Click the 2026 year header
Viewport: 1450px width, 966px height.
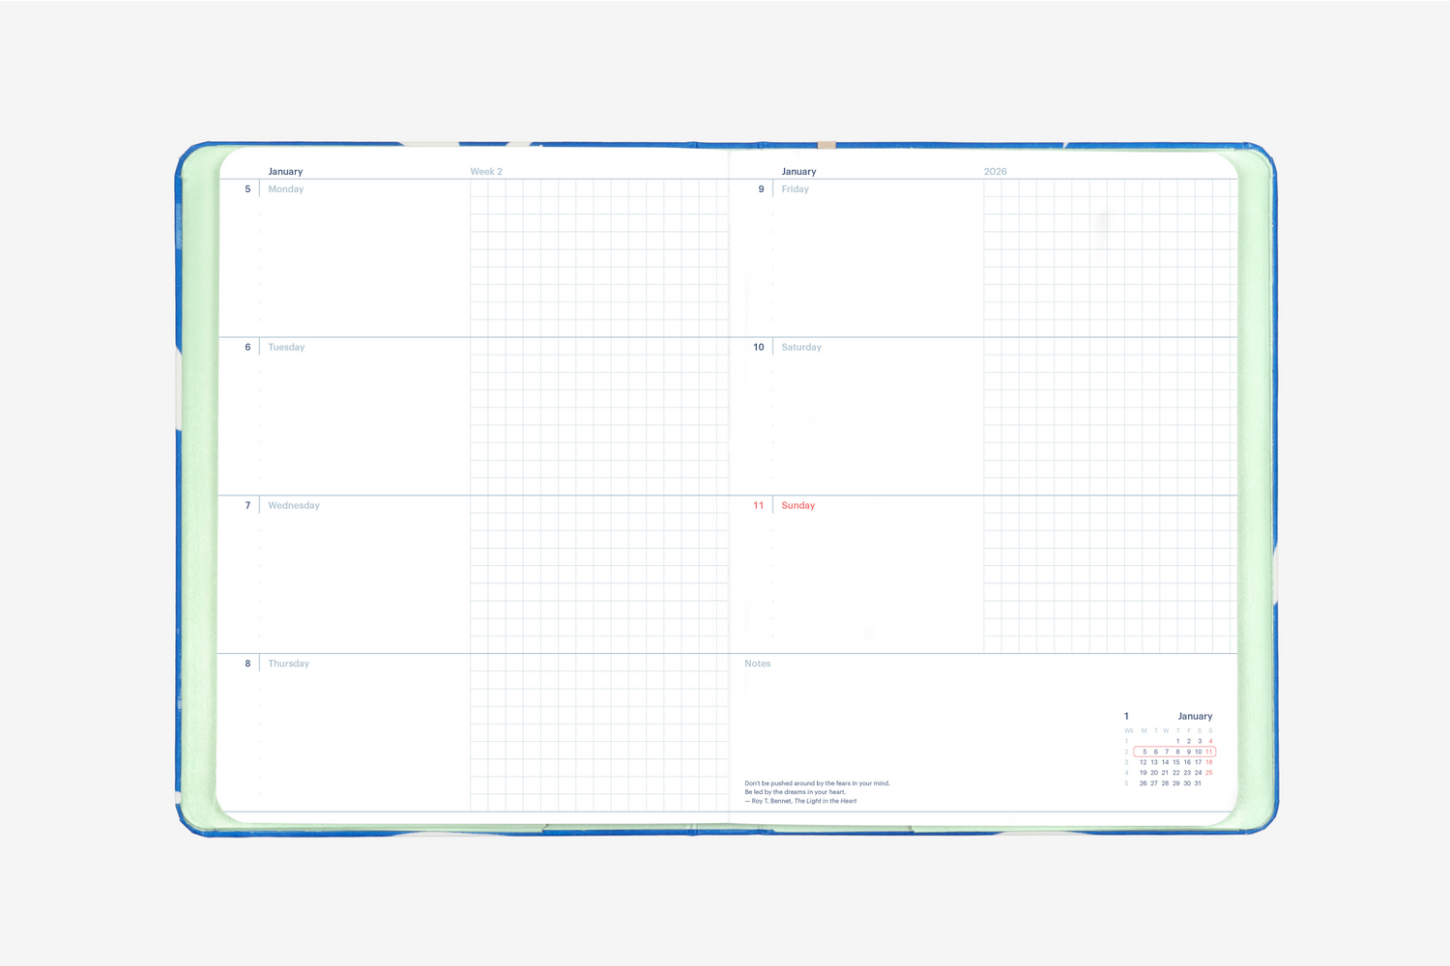(x=995, y=172)
